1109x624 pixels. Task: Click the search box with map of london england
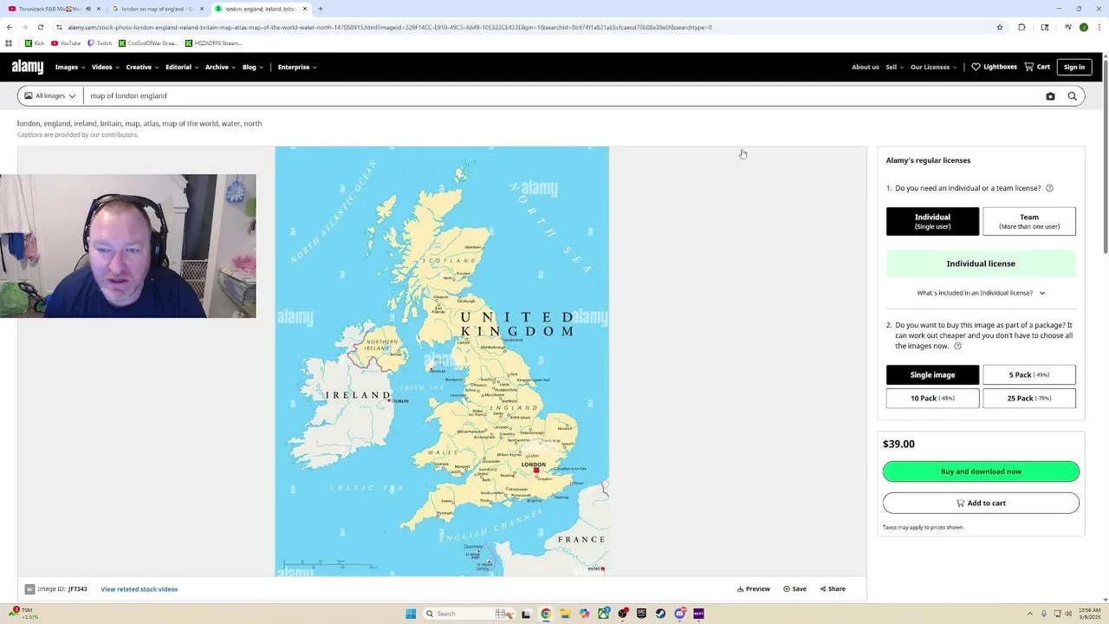pos(563,96)
